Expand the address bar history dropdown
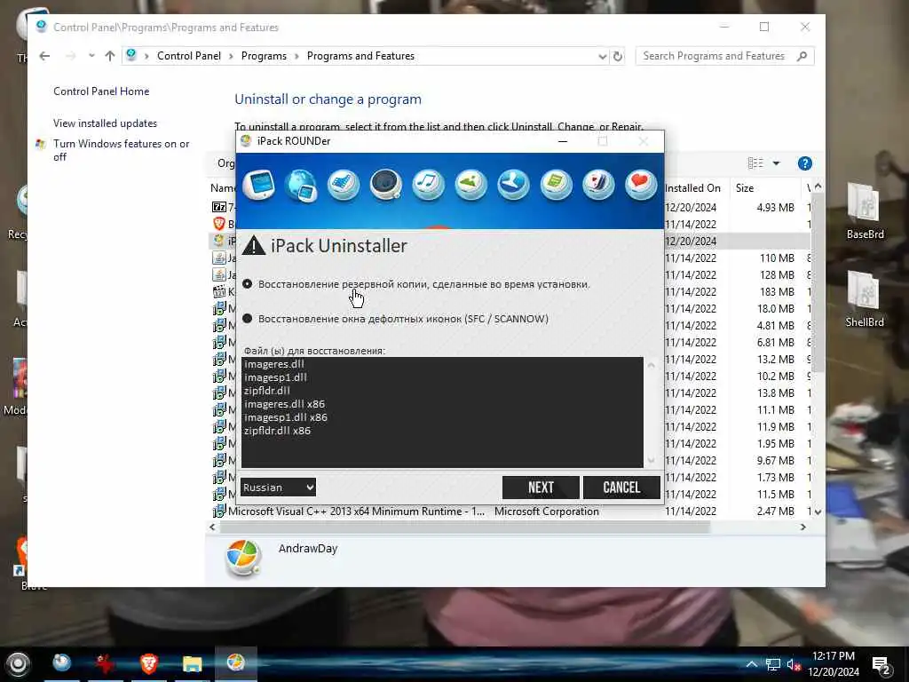Viewport: 909px width, 682px height. point(603,56)
